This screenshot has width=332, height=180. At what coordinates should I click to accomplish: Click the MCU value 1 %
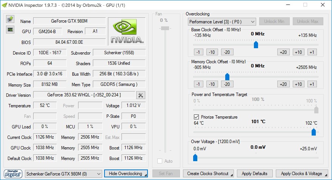tap(90, 127)
